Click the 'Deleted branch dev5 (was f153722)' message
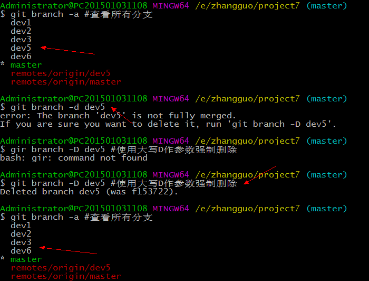The image size is (369, 281). (90, 192)
